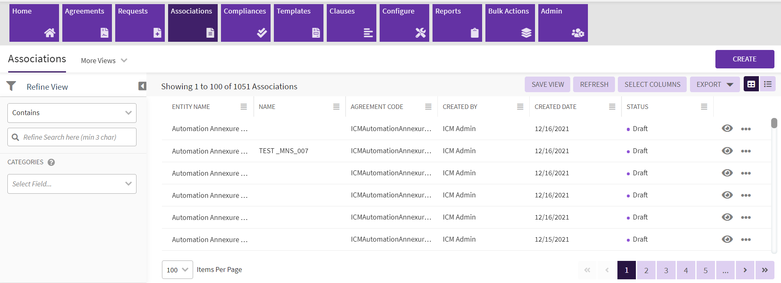Click the Select Columns button
This screenshot has width=781, height=283.
pyautogui.click(x=652, y=84)
